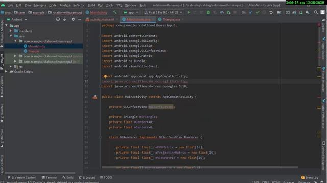Toggle the Build Variants tool window

[2, 86]
